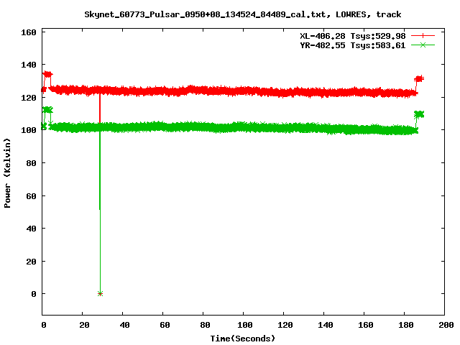Screen dimensions: 460x345
Task: Click the x-axis tick label 60
Action: (x=165, y=325)
